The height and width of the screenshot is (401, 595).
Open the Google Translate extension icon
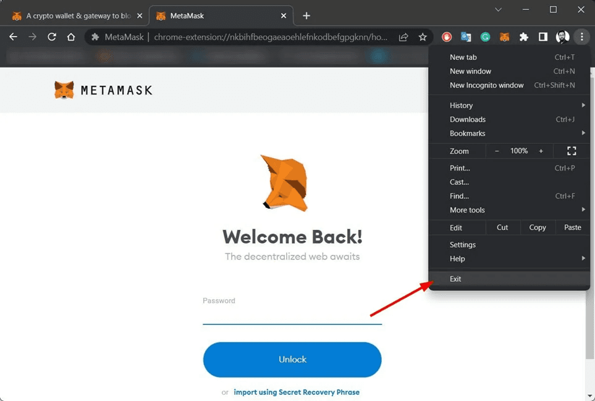click(x=466, y=37)
